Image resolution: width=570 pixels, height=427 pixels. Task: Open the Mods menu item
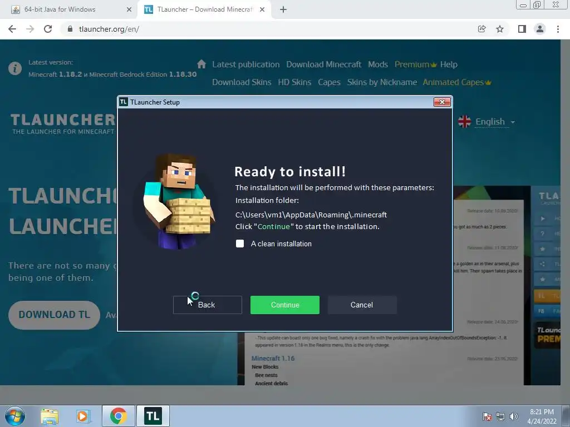[378, 64]
